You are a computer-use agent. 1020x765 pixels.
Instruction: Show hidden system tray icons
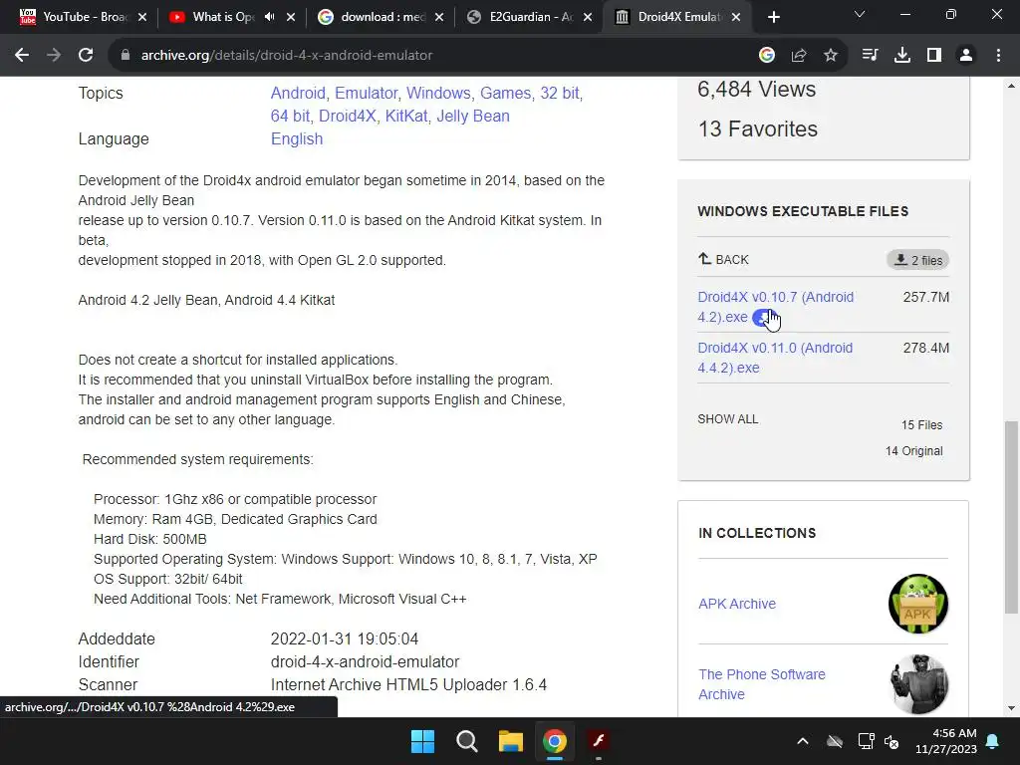click(803, 741)
